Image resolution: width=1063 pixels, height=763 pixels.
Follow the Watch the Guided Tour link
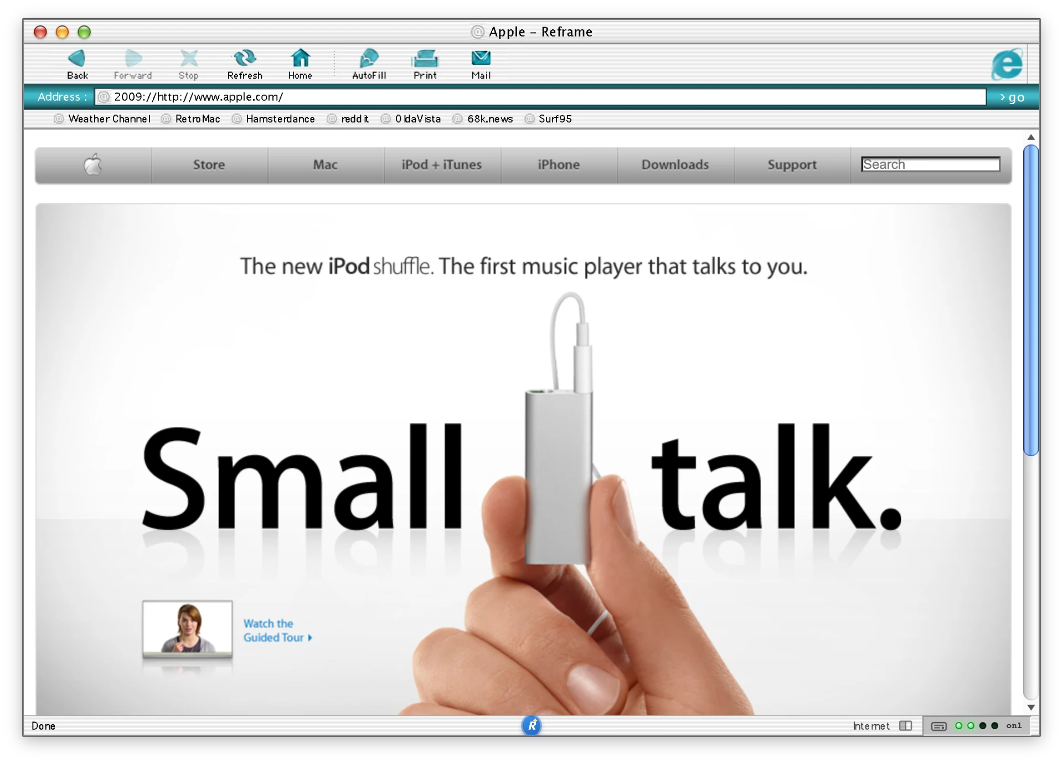click(x=277, y=631)
